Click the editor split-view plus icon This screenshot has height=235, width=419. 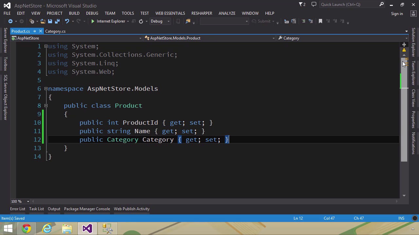pos(404,44)
